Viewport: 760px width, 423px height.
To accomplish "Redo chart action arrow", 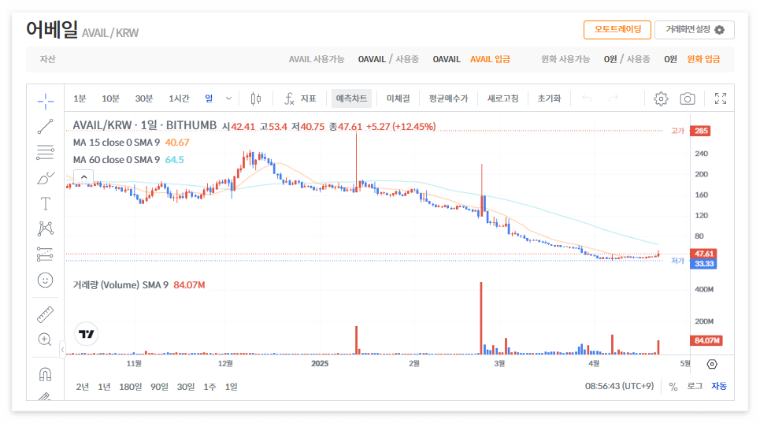I will click(x=614, y=98).
